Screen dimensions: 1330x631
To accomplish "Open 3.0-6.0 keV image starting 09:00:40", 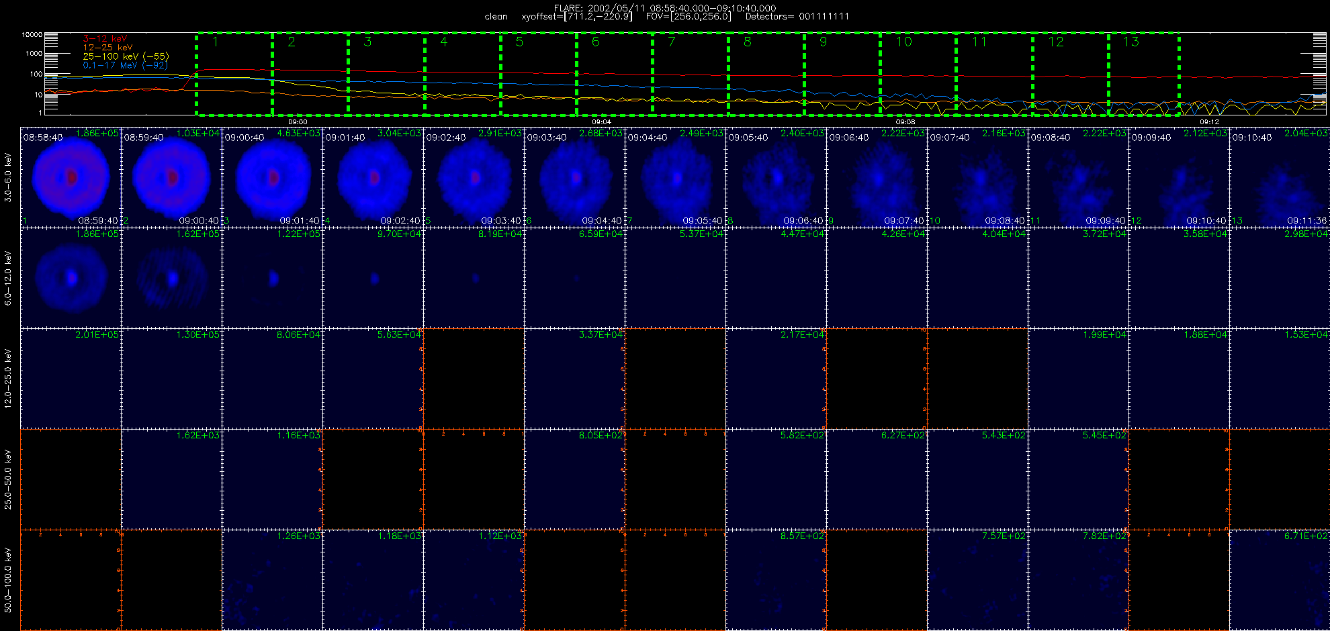I will click(273, 177).
